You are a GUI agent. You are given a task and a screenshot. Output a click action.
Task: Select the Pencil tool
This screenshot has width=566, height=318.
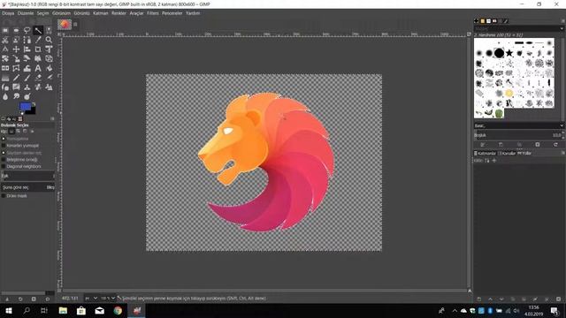(16, 78)
